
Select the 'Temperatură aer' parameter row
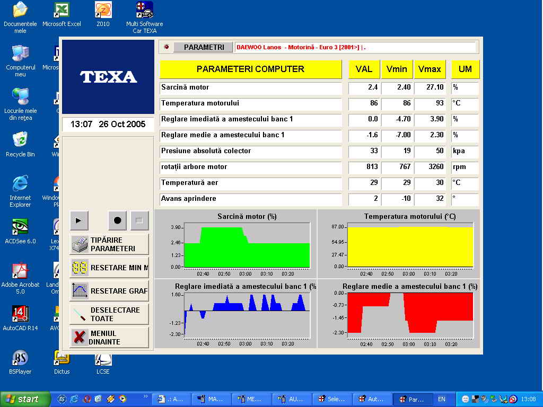pos(251,183)
